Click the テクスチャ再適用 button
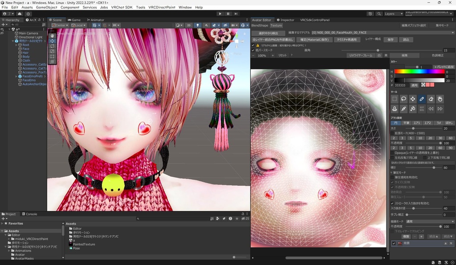The height and width of the screenshot is (265, 456). click(x=346, y=40)
